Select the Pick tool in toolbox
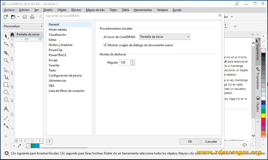268x160 pixels. pyautogui.click(x=6, y=36)
